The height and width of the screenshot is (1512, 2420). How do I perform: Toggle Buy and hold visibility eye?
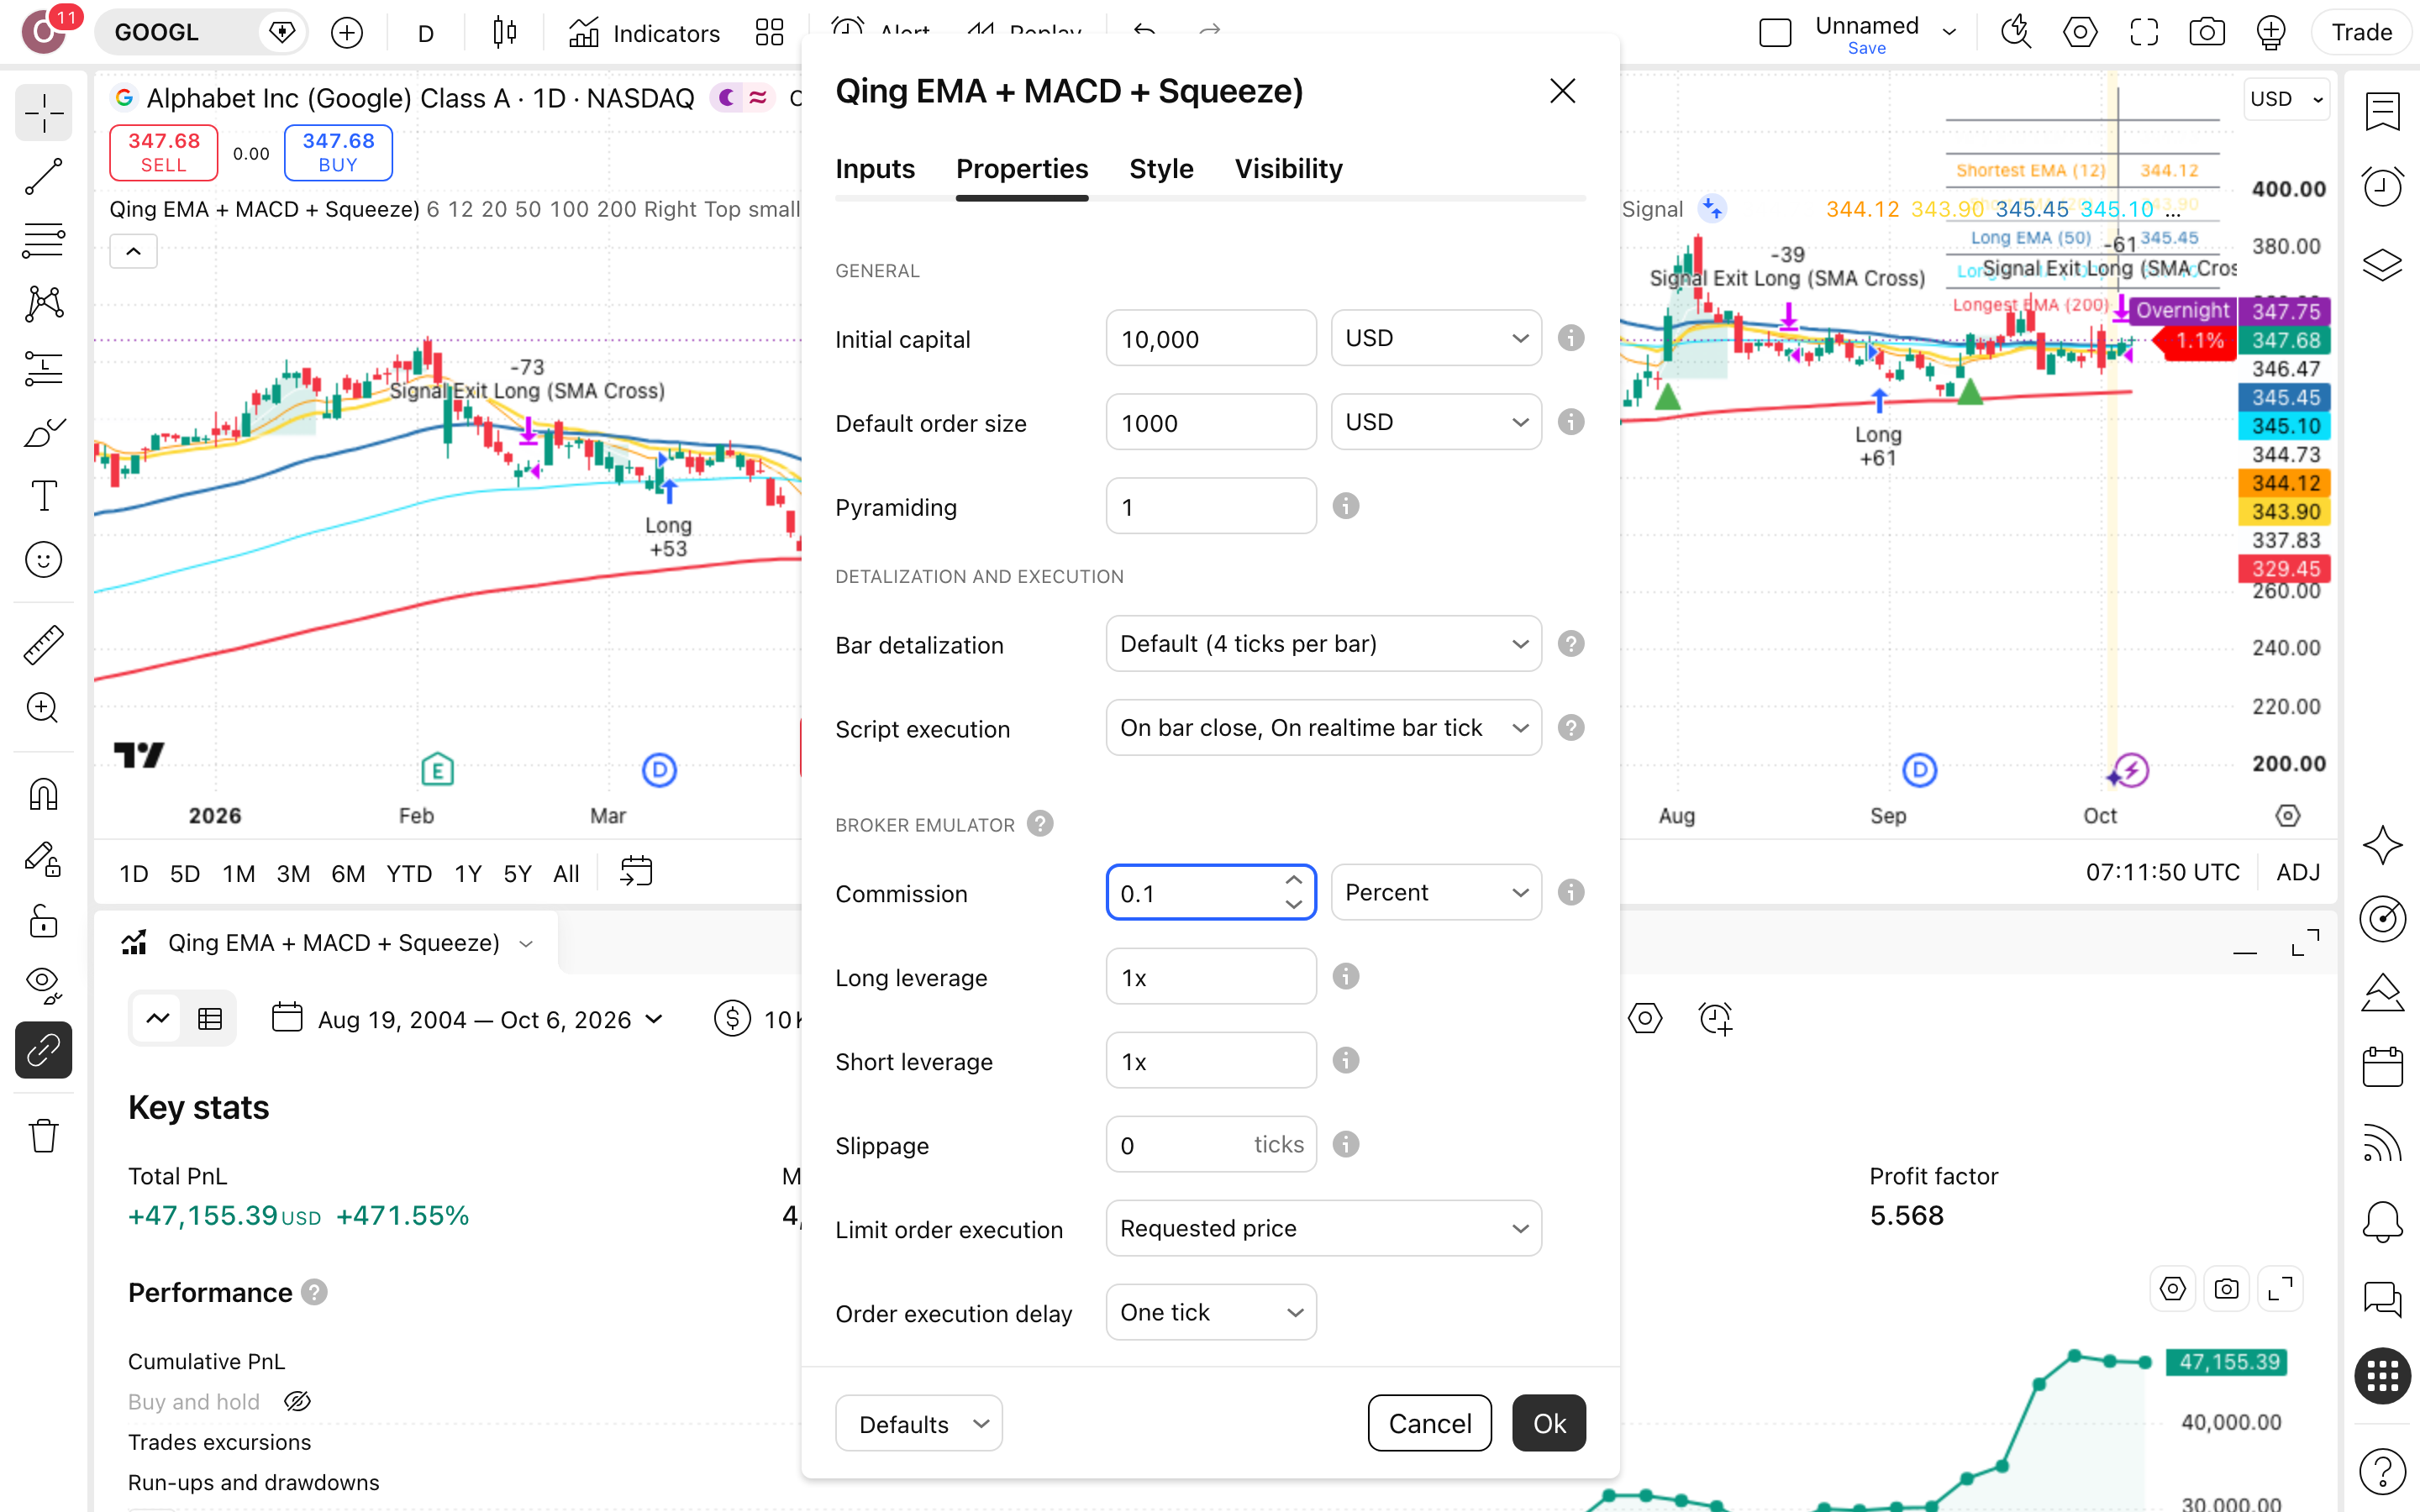(297, 1402)
